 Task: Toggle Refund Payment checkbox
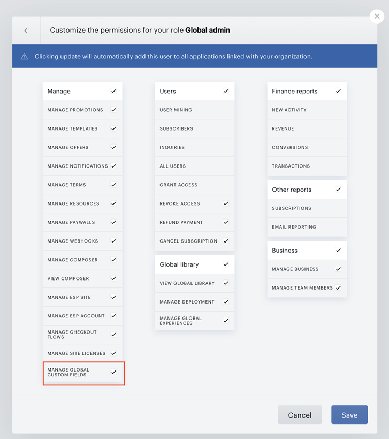(226, 222)
